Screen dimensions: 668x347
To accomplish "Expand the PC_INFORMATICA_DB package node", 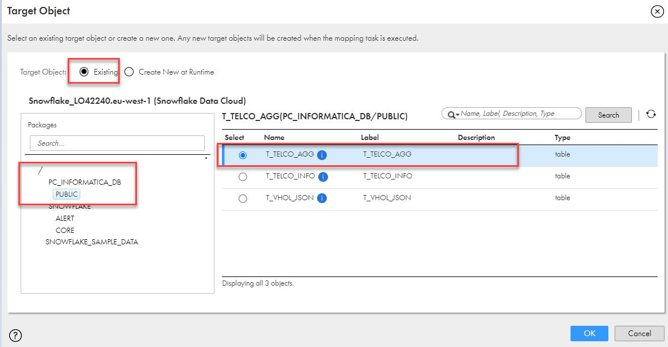I will 84,182.
